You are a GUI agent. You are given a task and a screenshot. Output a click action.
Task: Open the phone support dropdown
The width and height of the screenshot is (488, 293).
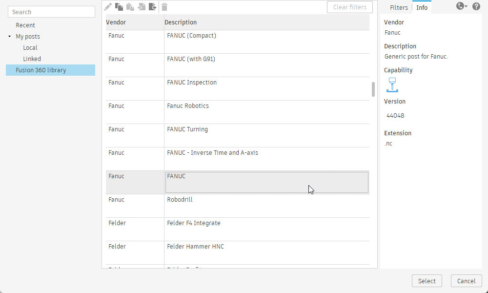click(x=462, y=6)
